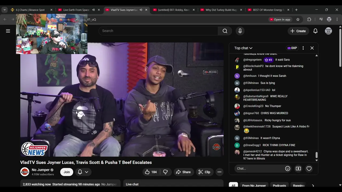Show more category chips with right arrow
Image resolution: width=342 pixels, height=192 pixels.
(x=313, y=186)
